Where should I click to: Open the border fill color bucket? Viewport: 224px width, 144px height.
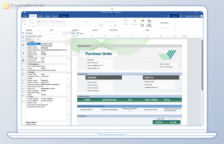coord(91,25)
